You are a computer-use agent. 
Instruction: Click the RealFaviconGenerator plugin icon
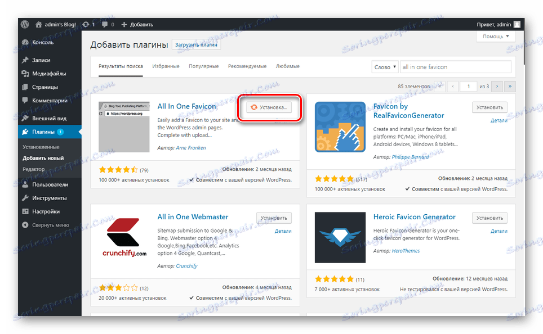340,127
